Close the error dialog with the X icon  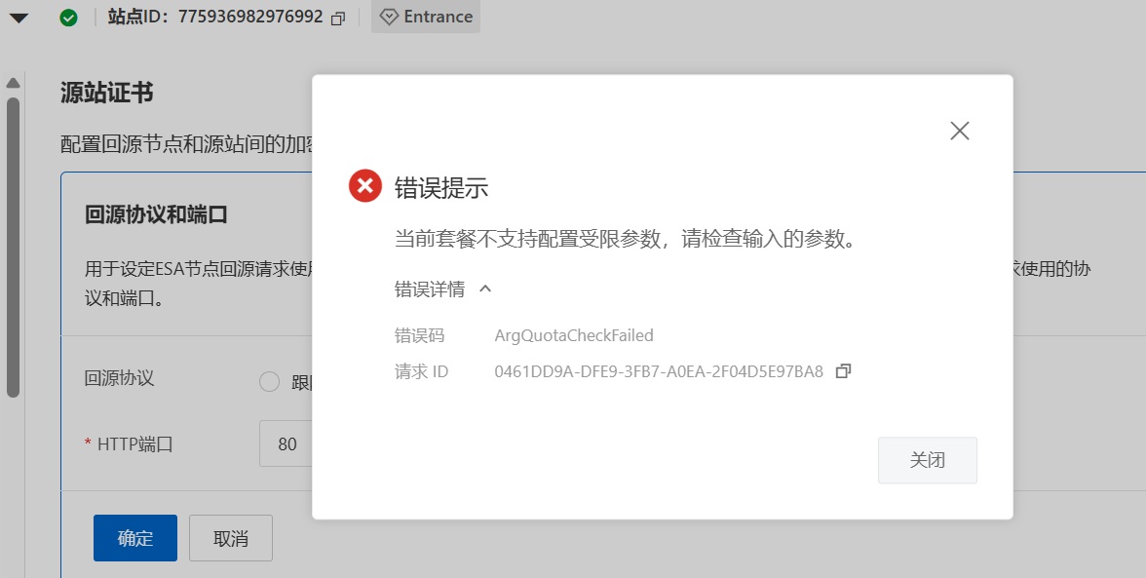pos(959,131)
